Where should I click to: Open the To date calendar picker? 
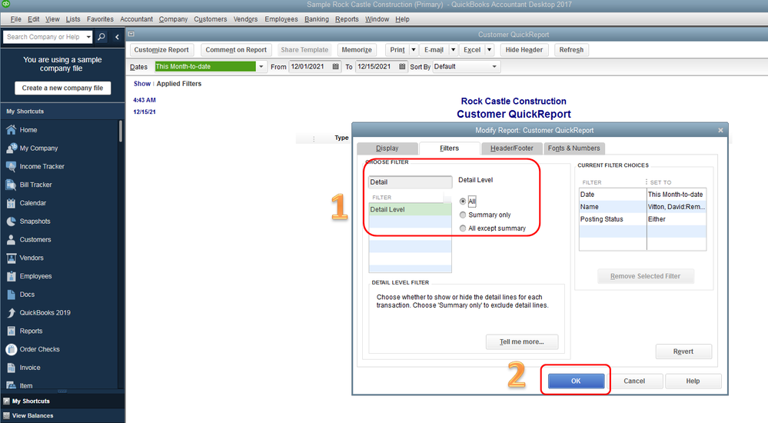pyautogui.click(x=402, y=67)
